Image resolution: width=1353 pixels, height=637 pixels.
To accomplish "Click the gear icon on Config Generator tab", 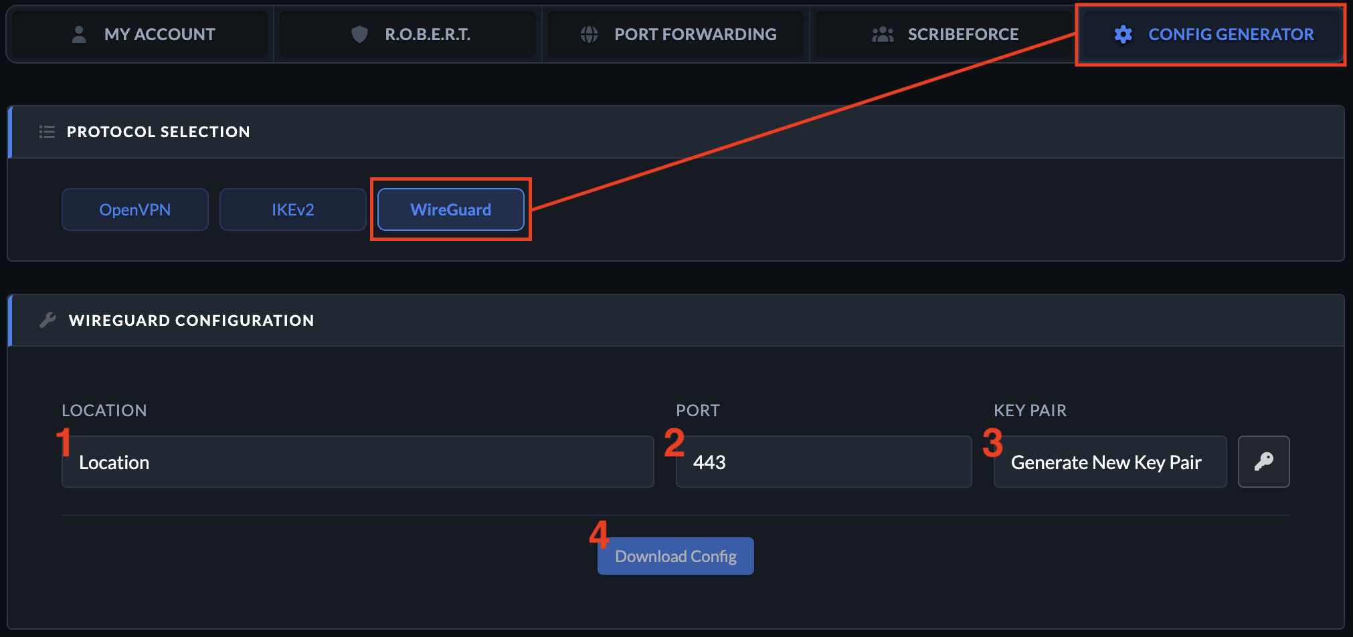I will [x=1123, y=34].
